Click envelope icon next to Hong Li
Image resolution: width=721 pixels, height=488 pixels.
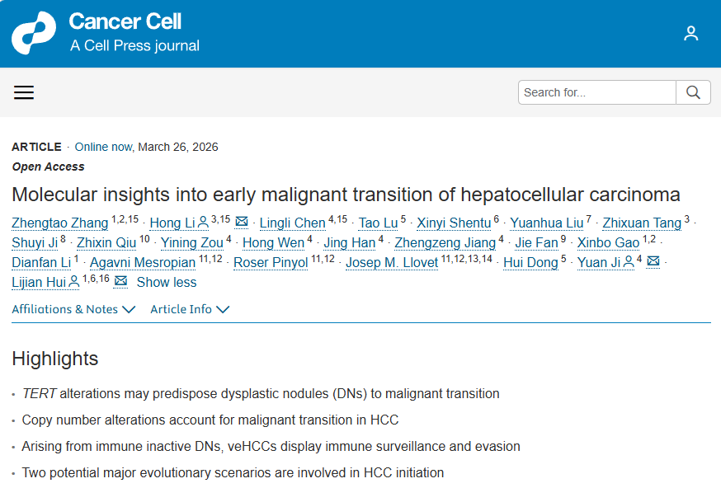click(x=242, y=223)
